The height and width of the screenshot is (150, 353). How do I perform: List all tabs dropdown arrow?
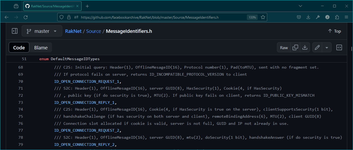click(x=300, y=6)
